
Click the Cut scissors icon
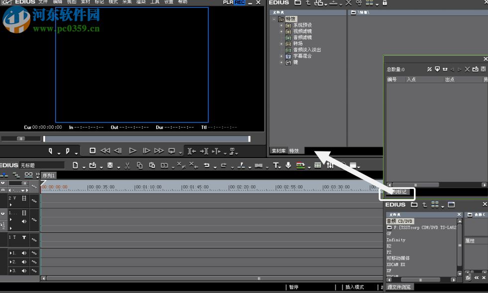pyautogui.click(x=127, y=165)
